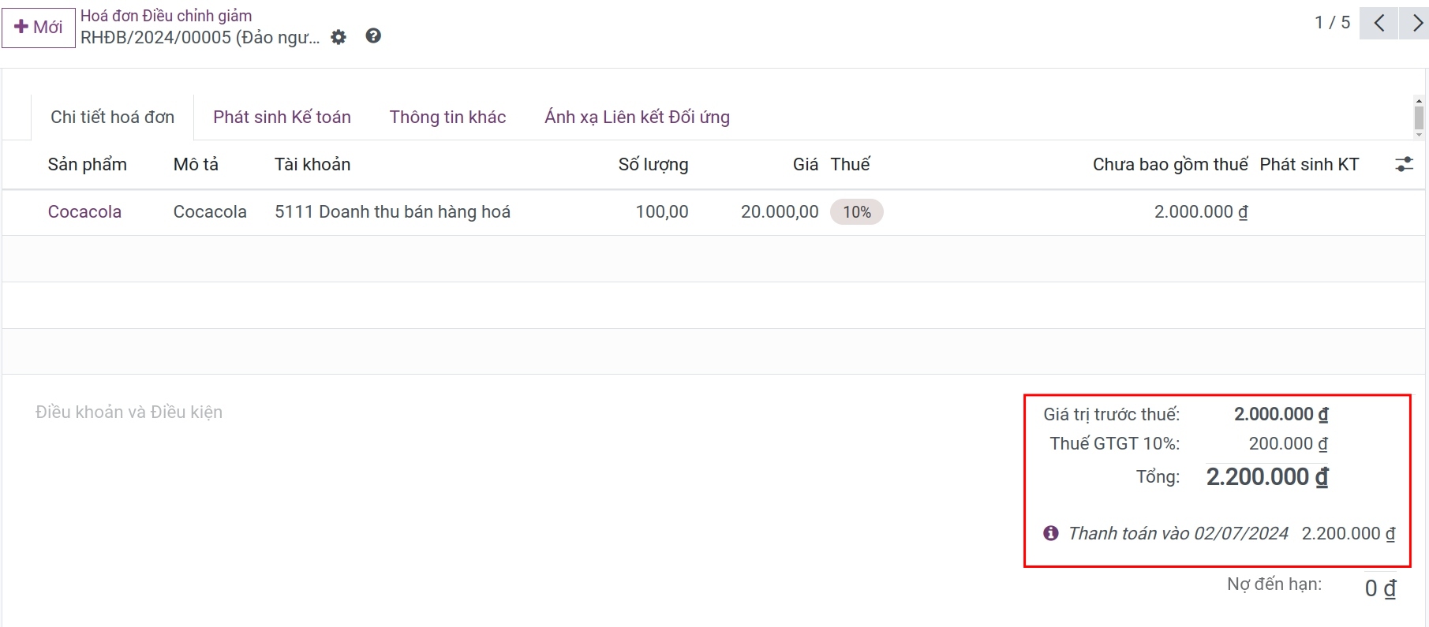Click the tab area scrollbar
Image resolution: width=1429 pixels, height=627 pixels.
pyautogui.click(x=1419, y=118)
